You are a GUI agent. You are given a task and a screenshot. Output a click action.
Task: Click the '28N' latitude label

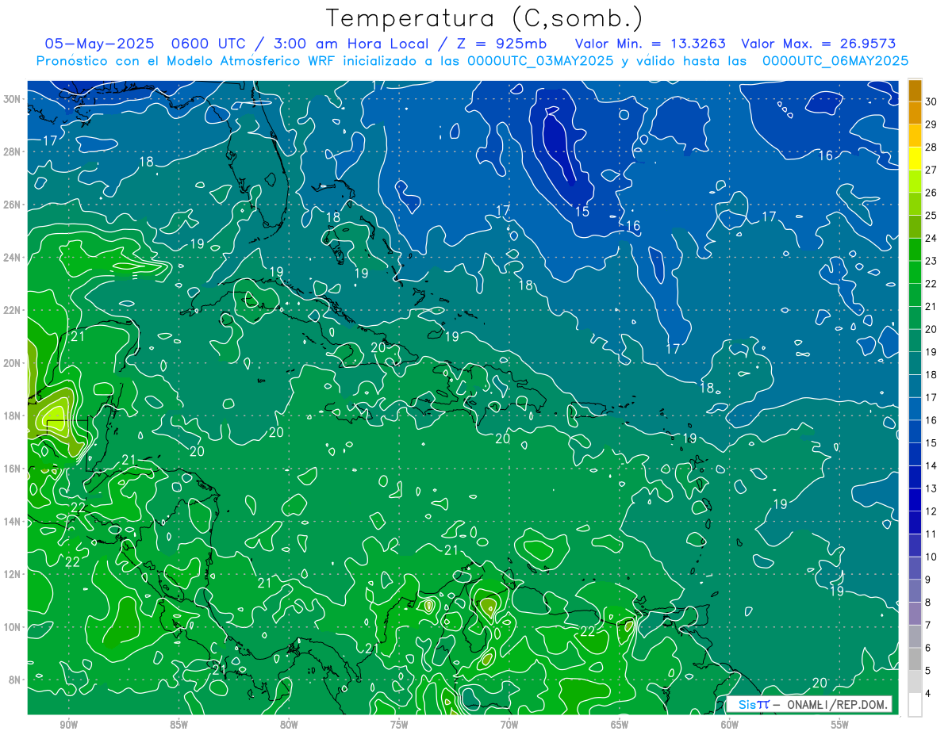tap(12, 151)
